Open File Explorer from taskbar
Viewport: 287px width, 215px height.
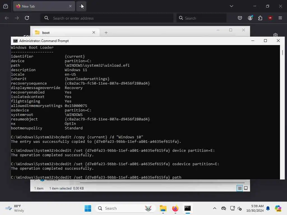(x=163, y=208)
